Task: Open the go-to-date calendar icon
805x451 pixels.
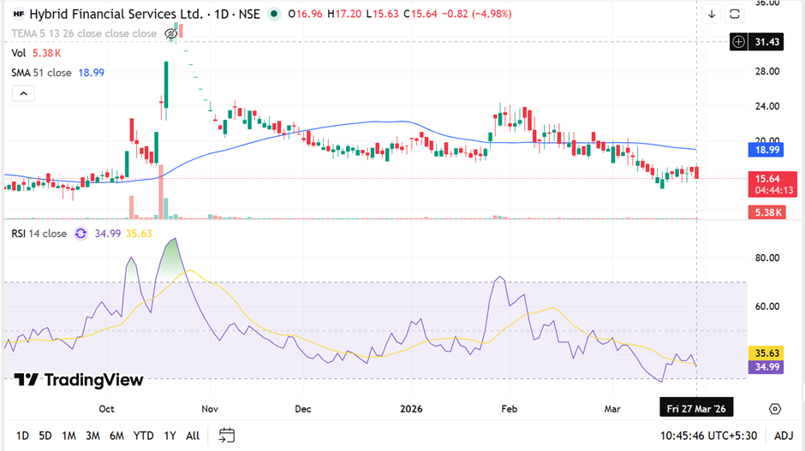Action: (x=226, y=435)
